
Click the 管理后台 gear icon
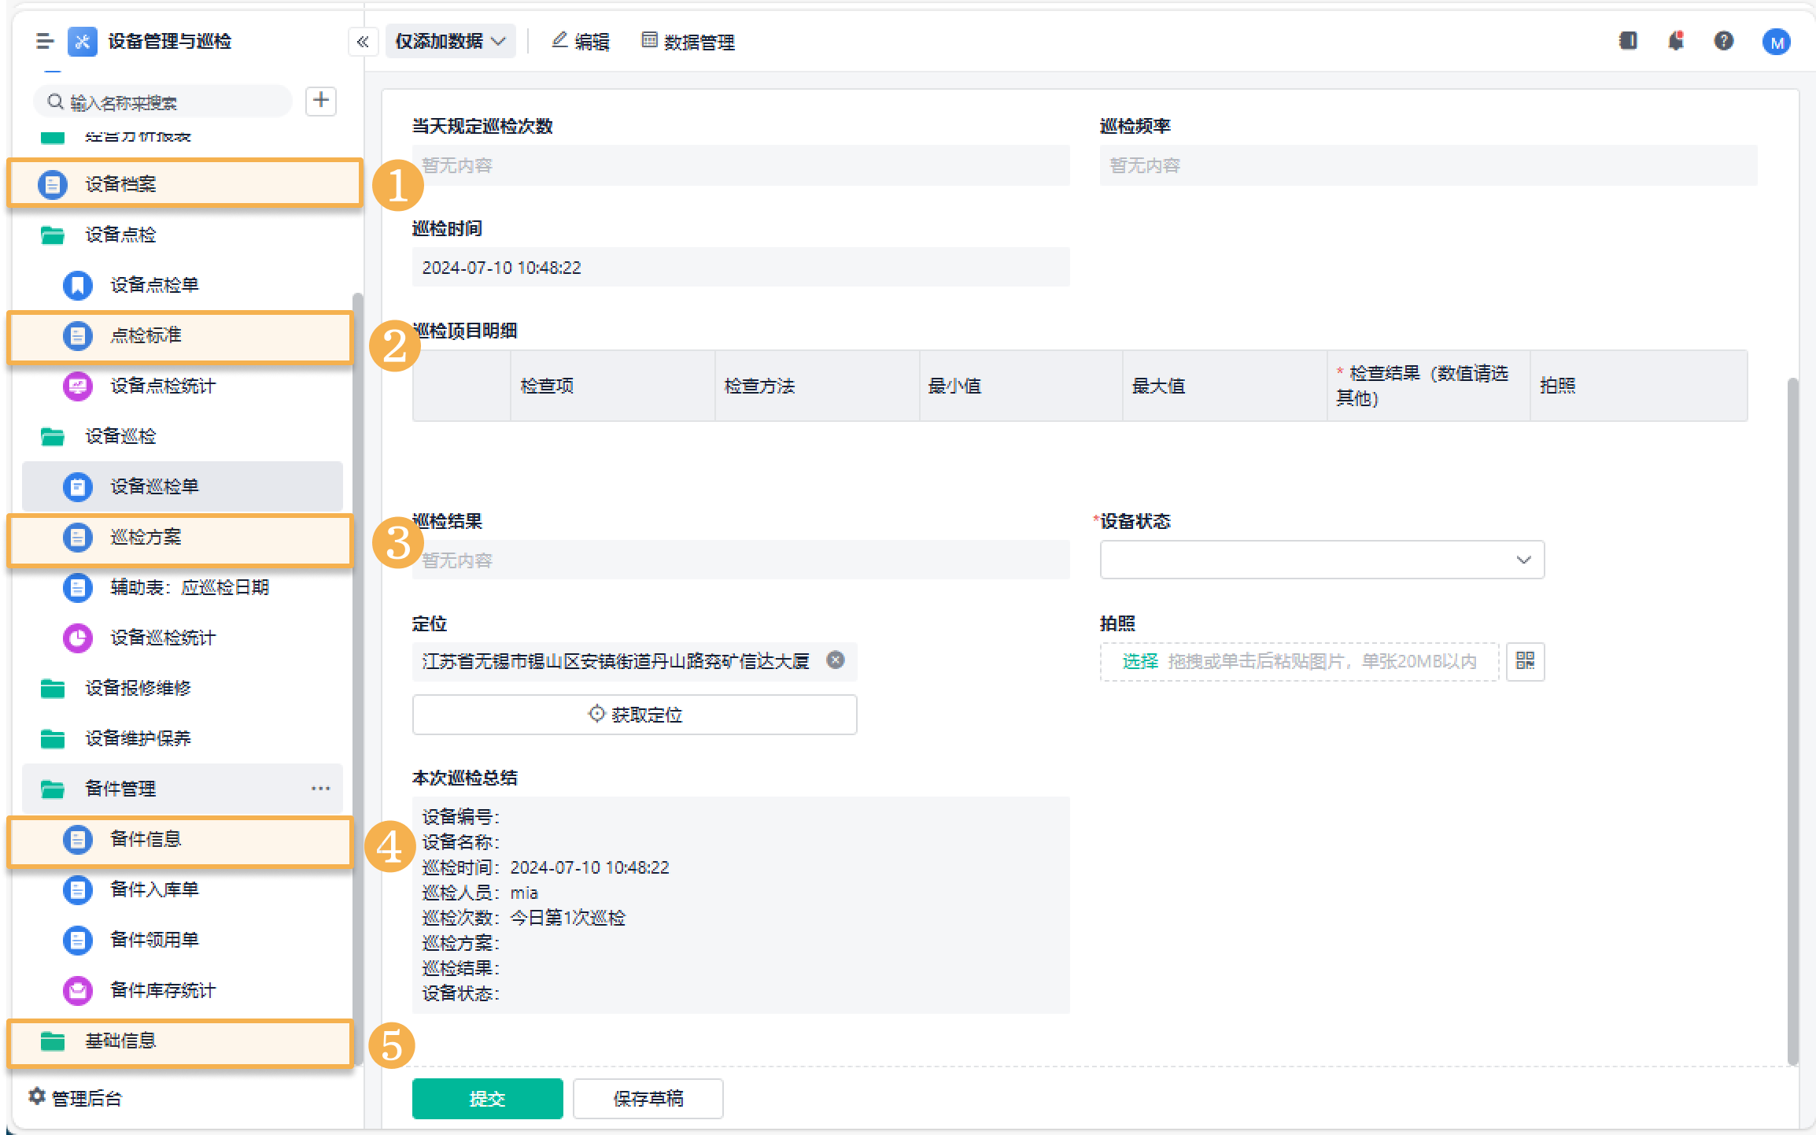(36, 1096)
